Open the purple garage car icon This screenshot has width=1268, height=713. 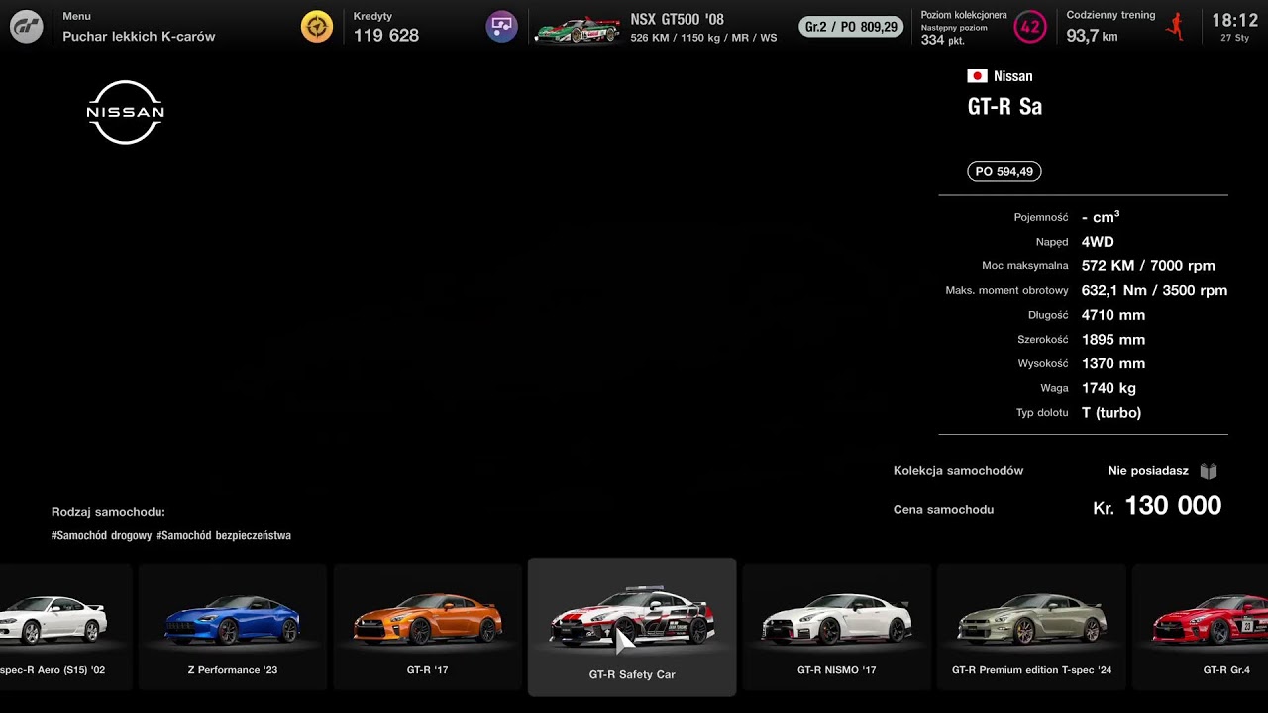(502, 27)
